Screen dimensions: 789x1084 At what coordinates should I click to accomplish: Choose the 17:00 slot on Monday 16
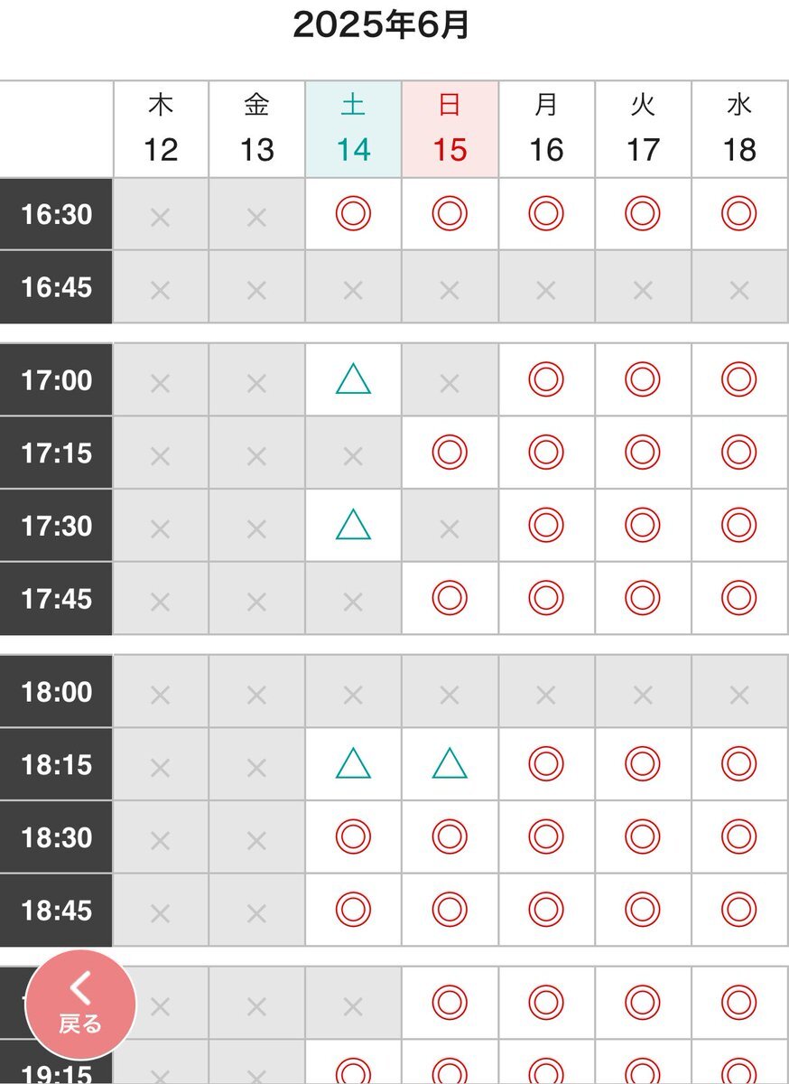coord(546,380)
